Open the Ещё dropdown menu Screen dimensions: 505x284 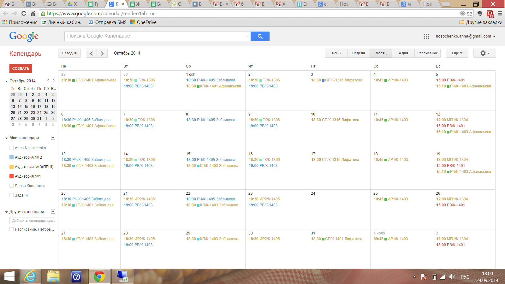coord(457,53)
